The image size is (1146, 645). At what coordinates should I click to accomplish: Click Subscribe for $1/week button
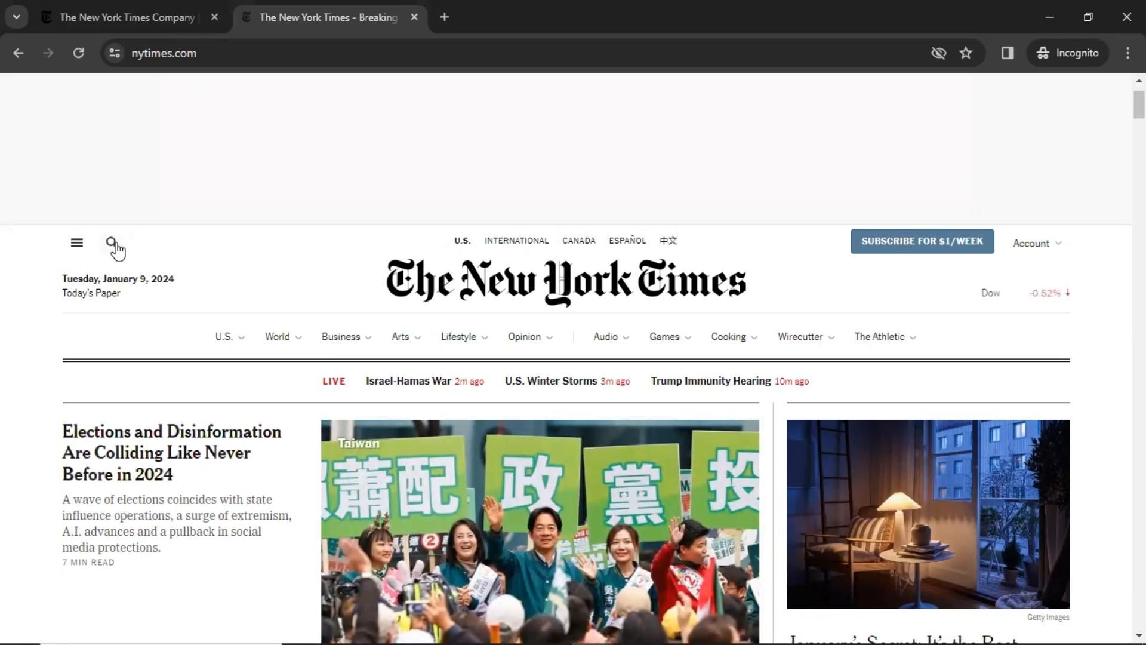(x=922, y=241)
